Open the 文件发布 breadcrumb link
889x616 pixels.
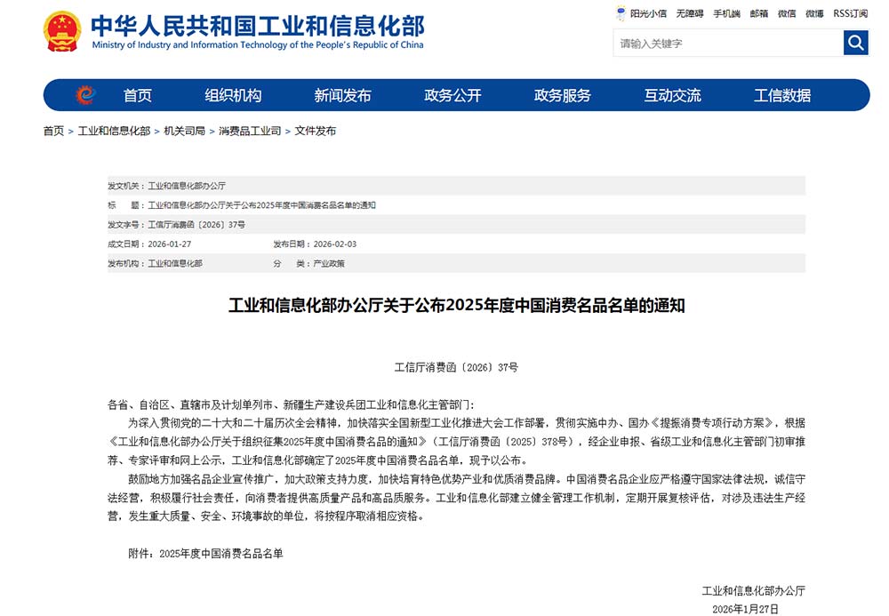pyautogui.click(x=316, y=131)
